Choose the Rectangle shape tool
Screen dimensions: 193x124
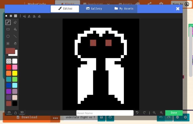pyautogui.click(x=8, y=29)
